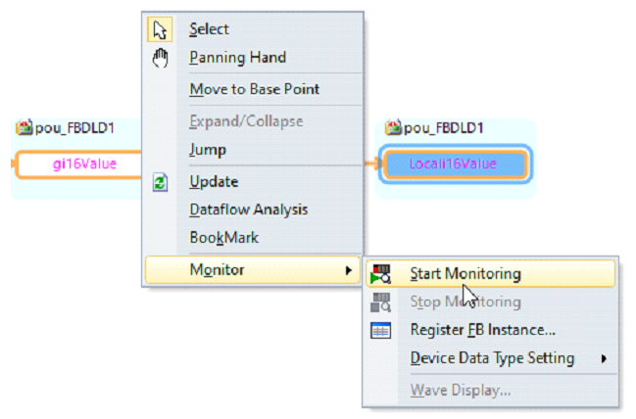Open Dataflow Analysis
Image resolution: width=636 pixels, height=419 pixels.
[x=249, y=209]
